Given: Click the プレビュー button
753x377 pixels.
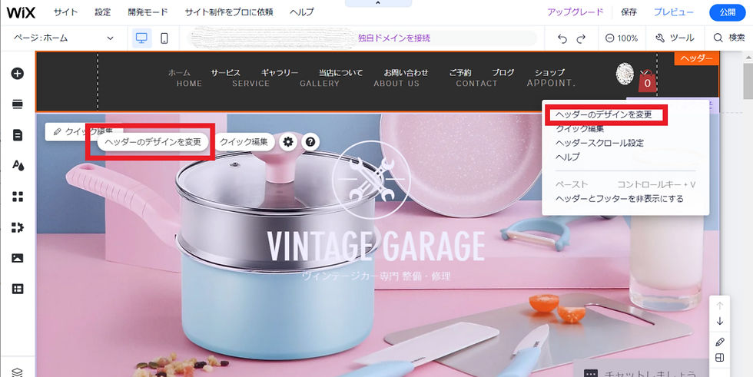Looking at the screenshot, I should (673, 12).
